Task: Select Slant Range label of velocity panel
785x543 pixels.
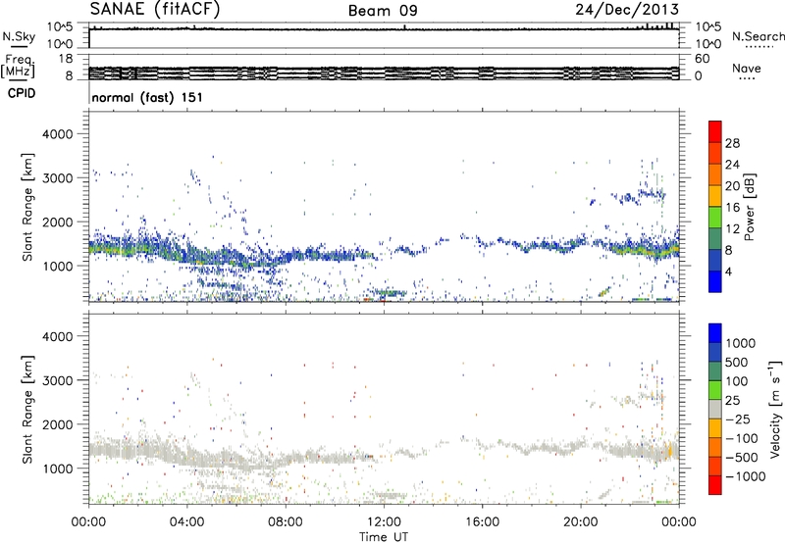Action: click(x=27, y=410)
